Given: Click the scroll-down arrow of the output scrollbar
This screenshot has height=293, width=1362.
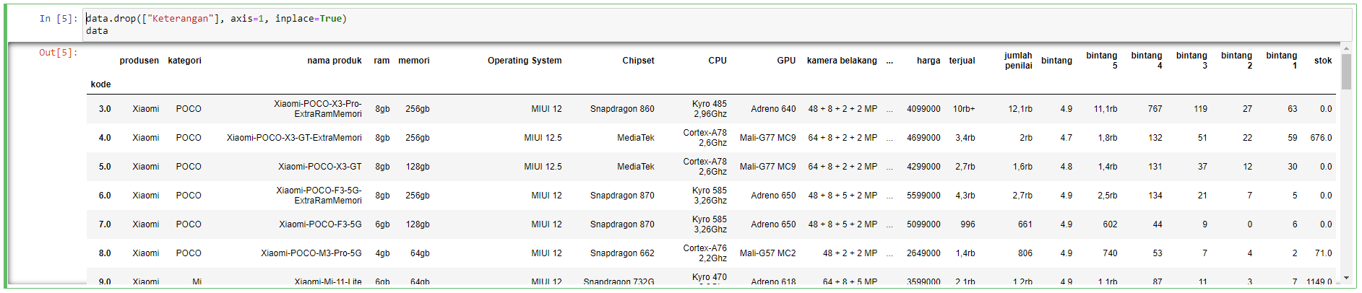Looking at the screenshot, I should click(x=1346, y=279).
